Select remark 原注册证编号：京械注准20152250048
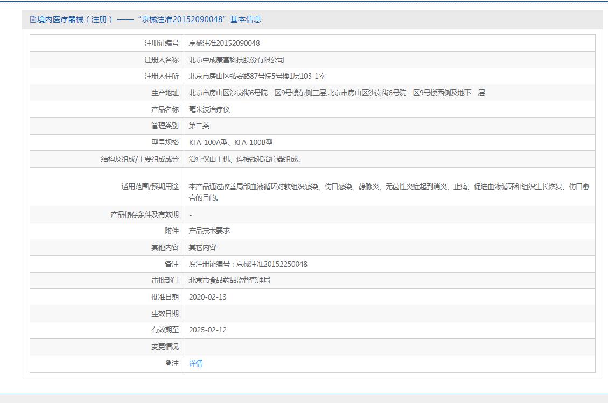 click(248, 264)
